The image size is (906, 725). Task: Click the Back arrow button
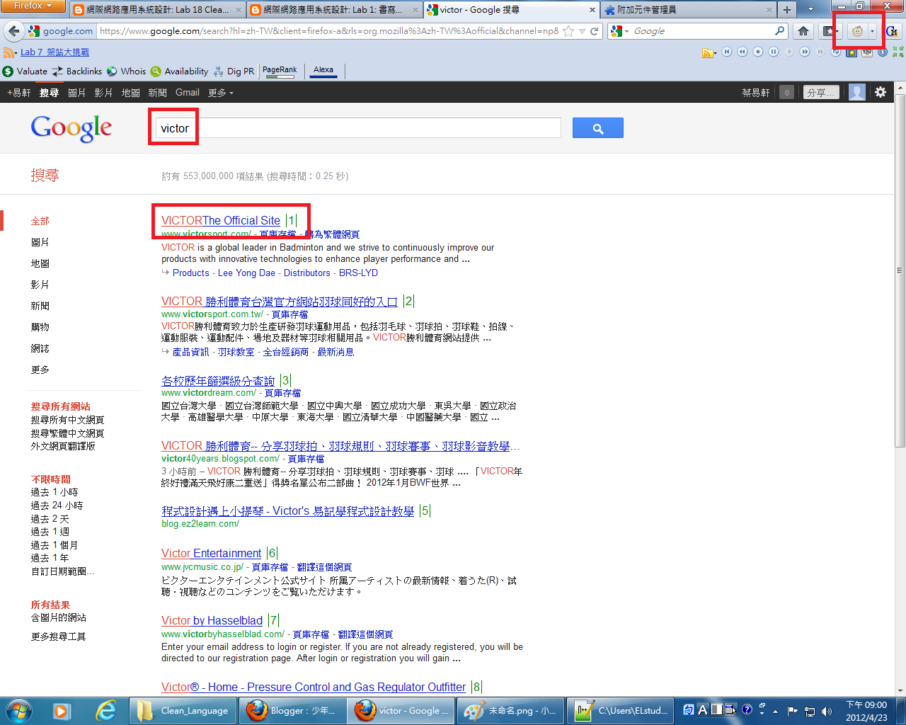click(x=14, y=31)
